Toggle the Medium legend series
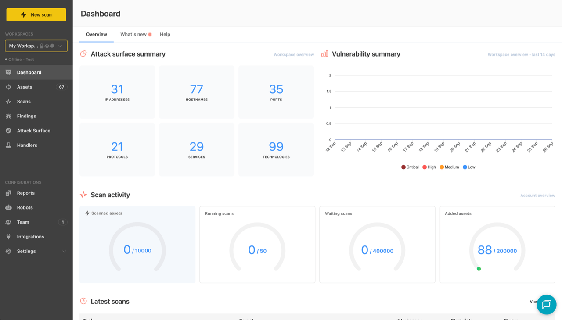This screenshot has width=562, height=320. [x=449, y=167]
